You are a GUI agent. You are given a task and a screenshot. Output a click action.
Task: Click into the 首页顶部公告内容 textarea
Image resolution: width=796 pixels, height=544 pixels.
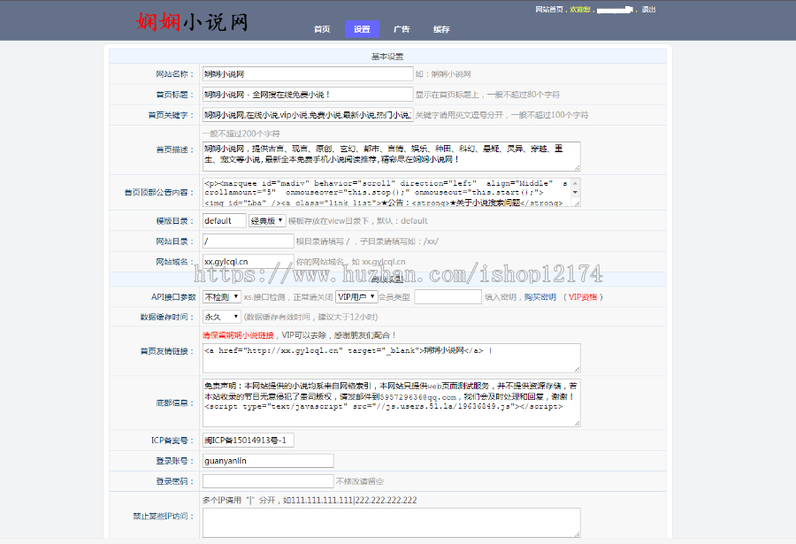392,192
